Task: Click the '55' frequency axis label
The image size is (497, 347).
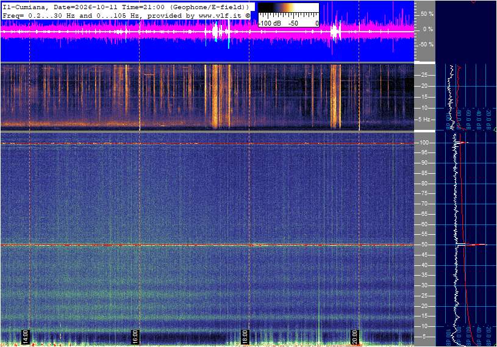Action: point(424,235)
